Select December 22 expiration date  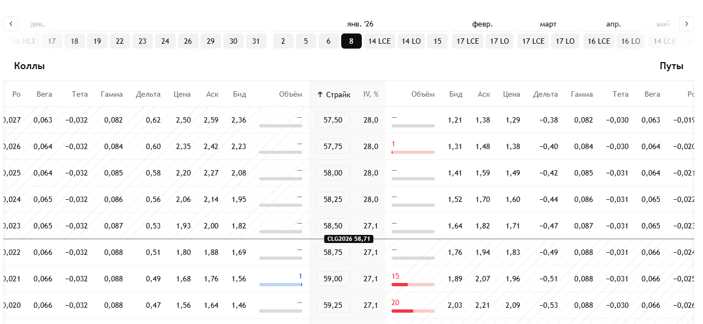coord(120,41)
